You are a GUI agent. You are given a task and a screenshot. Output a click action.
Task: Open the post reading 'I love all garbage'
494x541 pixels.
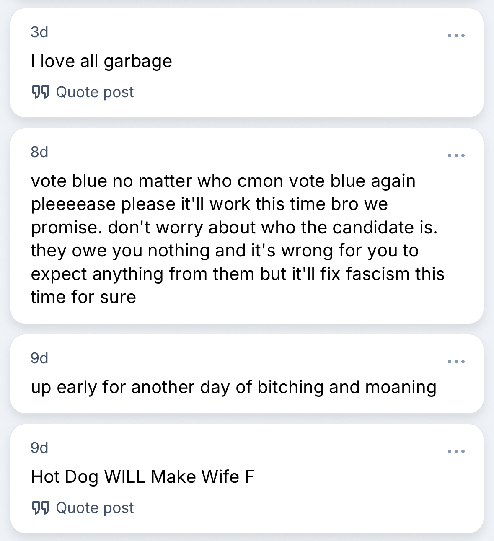click(101, 62)
